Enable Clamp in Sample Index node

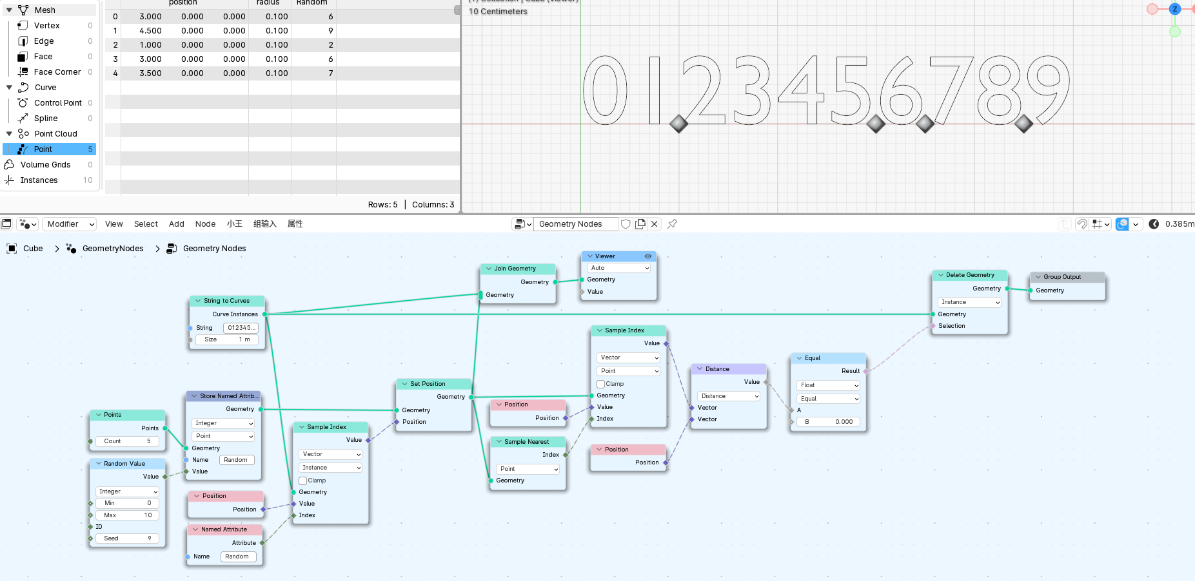coord(302,481)
